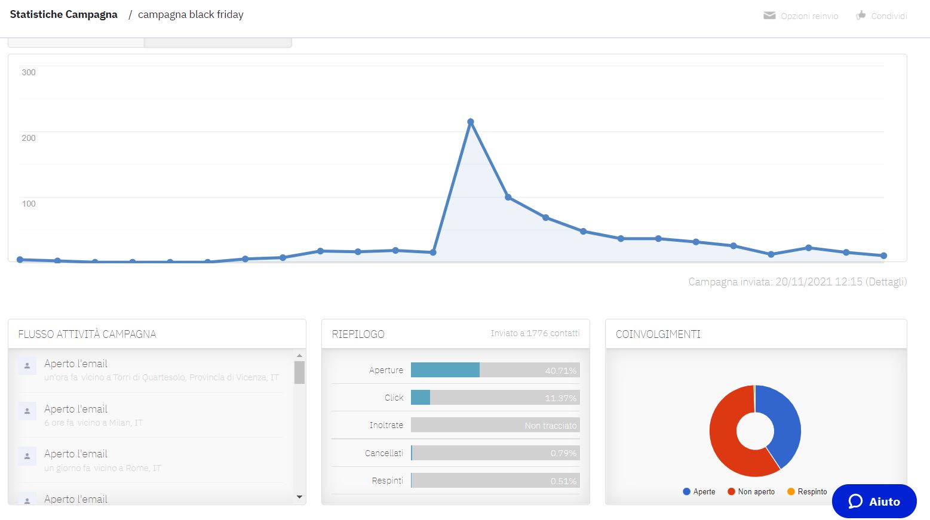This screenshot has width=930, height=520.
Task: Click the Click 11.37% progress bar
Action: (x=495, y=398)
